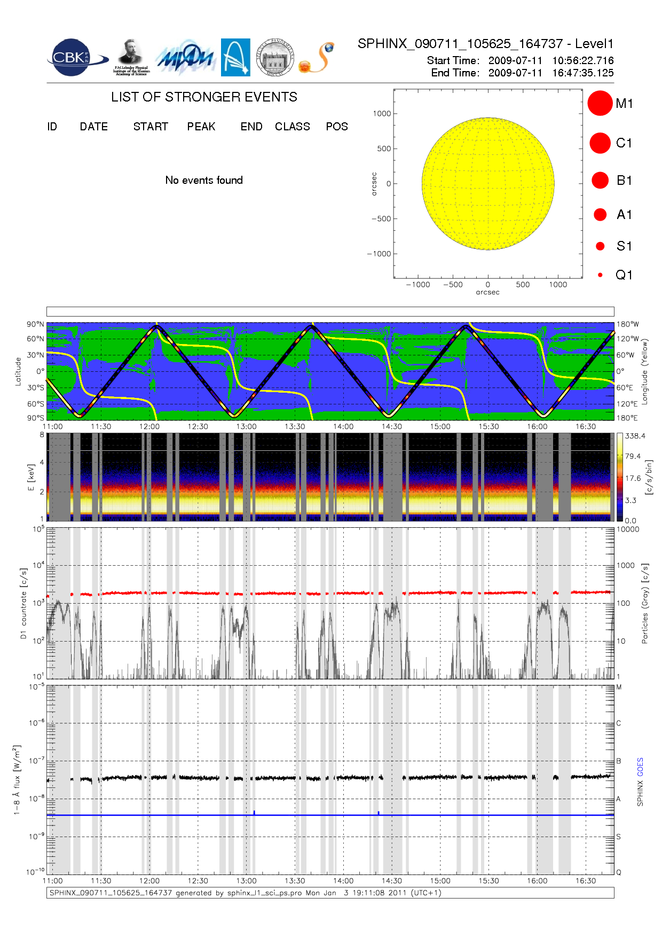The height and width of the screenshot is (937, 662).
Task: Click the S1 red legend circle
Action: (x=600, y=246)
